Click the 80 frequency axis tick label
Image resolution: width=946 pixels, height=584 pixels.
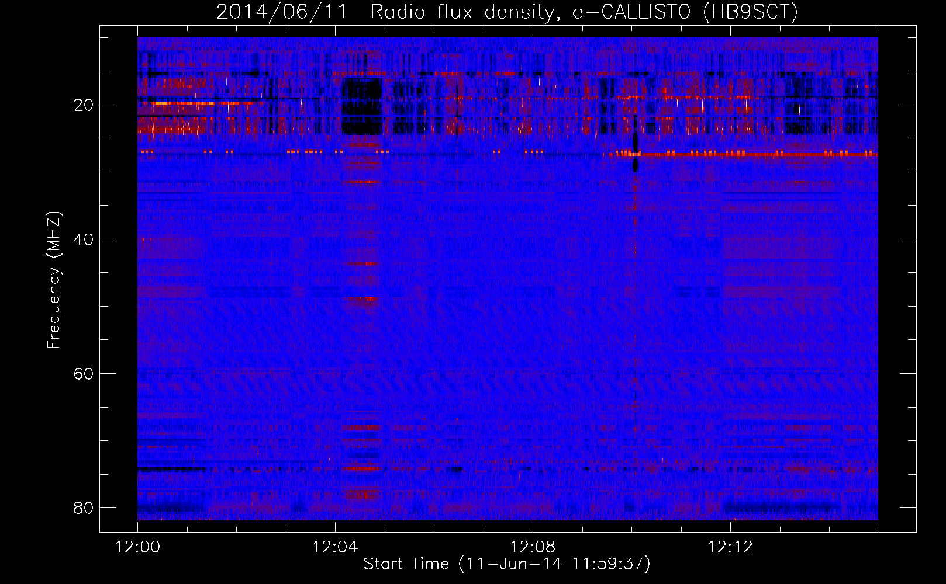[x=84, y=508]
